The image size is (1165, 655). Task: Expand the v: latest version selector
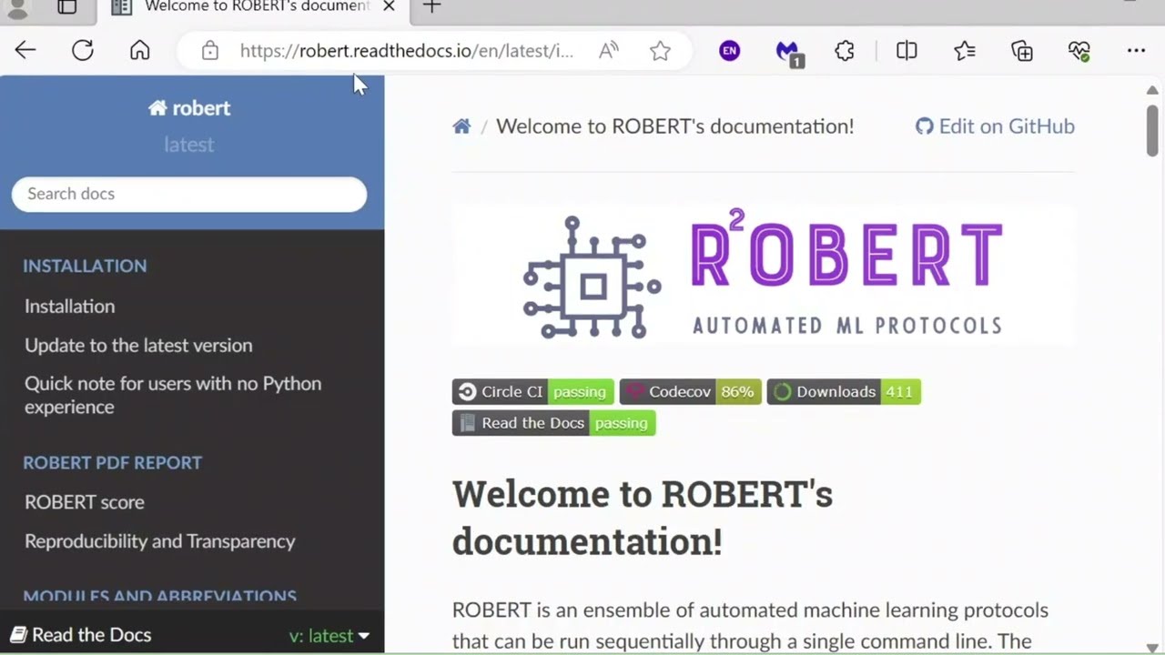(x=329, y=636)
